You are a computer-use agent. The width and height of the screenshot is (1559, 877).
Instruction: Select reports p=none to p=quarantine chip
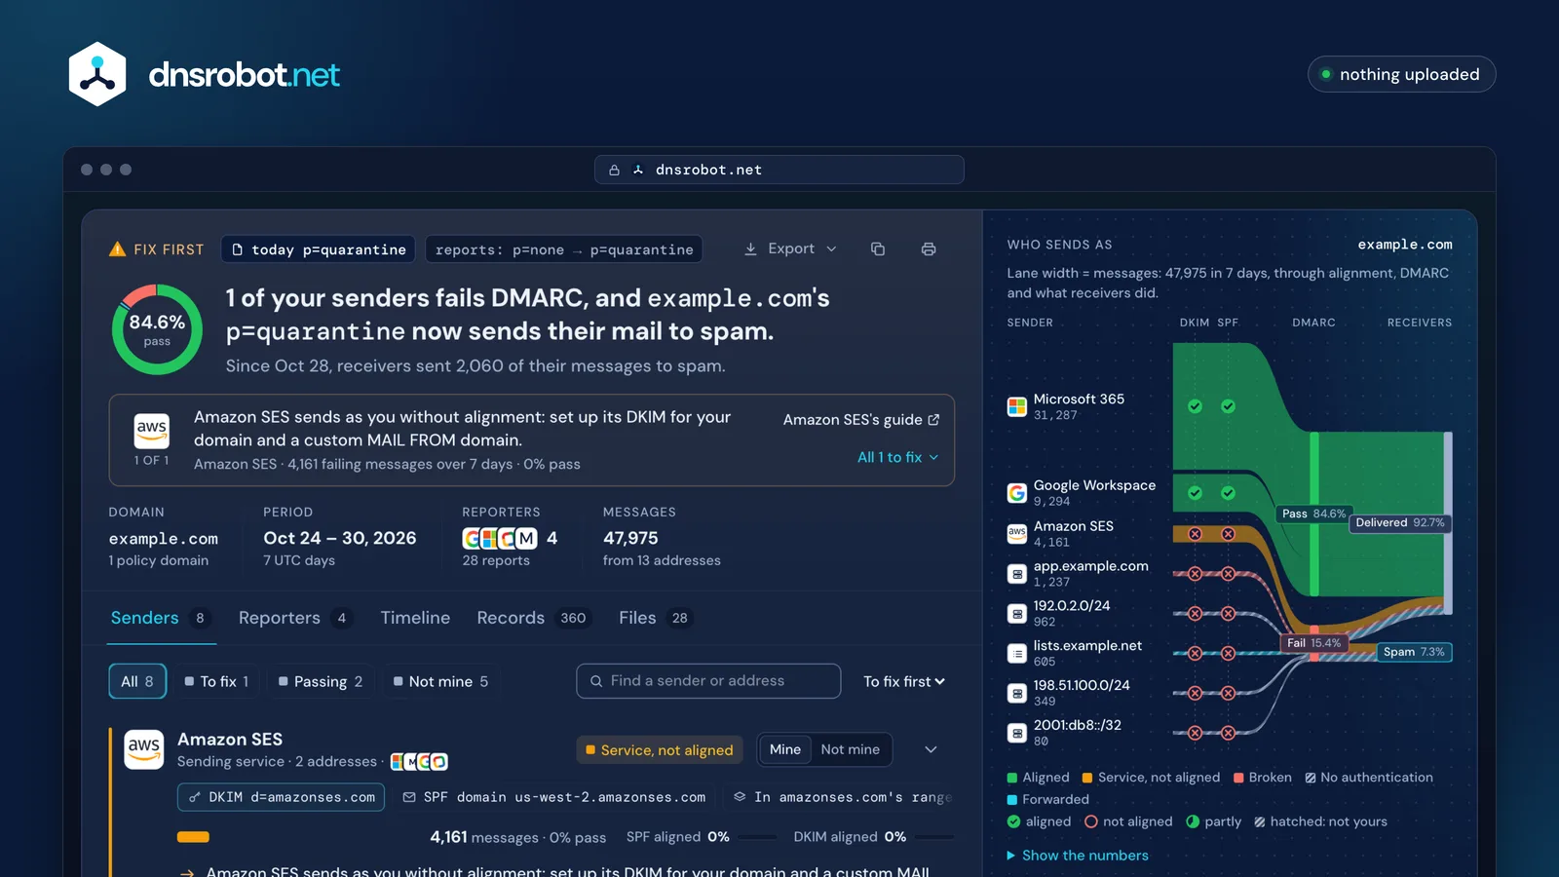(564, 249)
